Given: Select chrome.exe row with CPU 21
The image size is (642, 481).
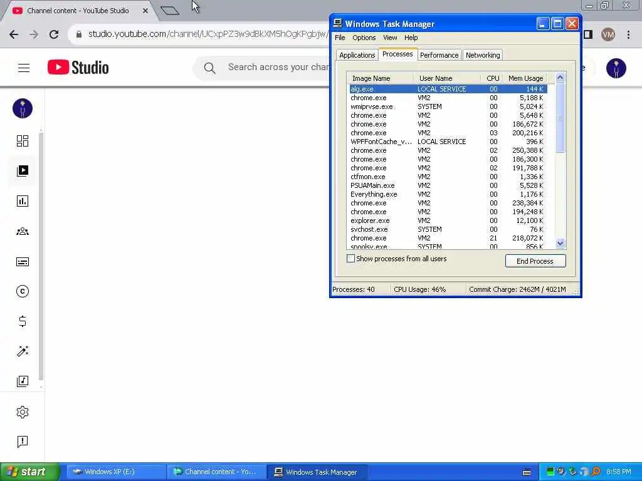Looking at the screenshot, I should 448,238.
